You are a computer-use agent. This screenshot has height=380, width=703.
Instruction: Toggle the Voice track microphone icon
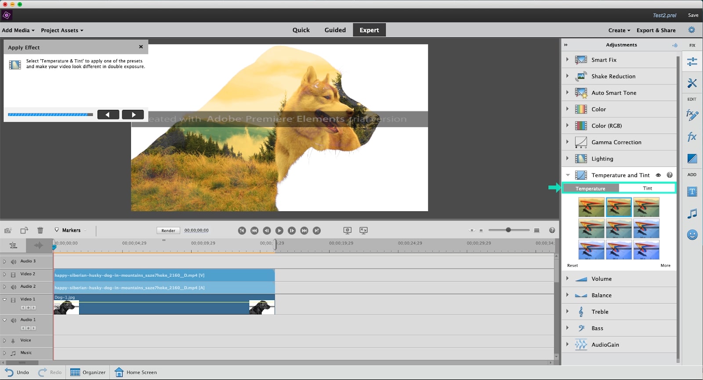(x=13, y=340)
